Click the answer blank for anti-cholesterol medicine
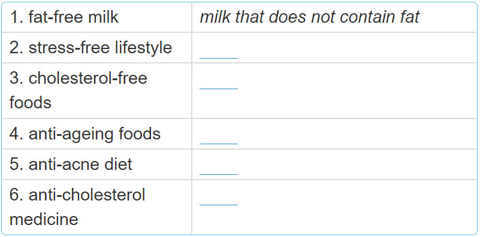Screen dimensions: 480x237 (x=219, y=199)
